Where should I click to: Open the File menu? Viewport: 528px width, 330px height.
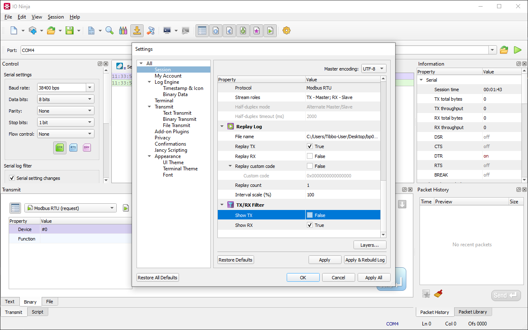tap(8, 17)
